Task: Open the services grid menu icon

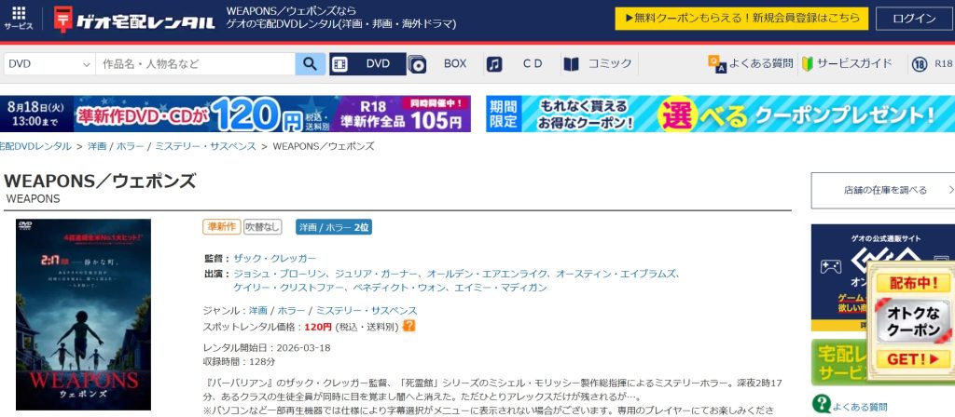Action: [x=19, y=13]
